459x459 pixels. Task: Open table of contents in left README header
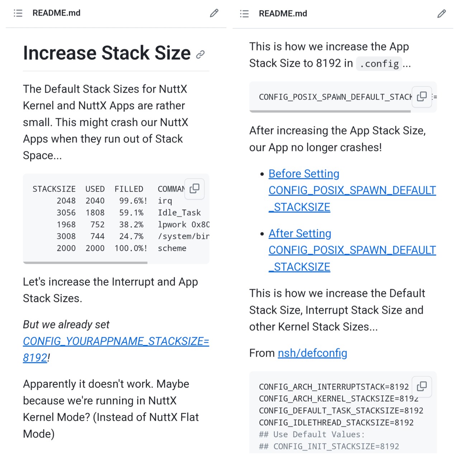18,13
